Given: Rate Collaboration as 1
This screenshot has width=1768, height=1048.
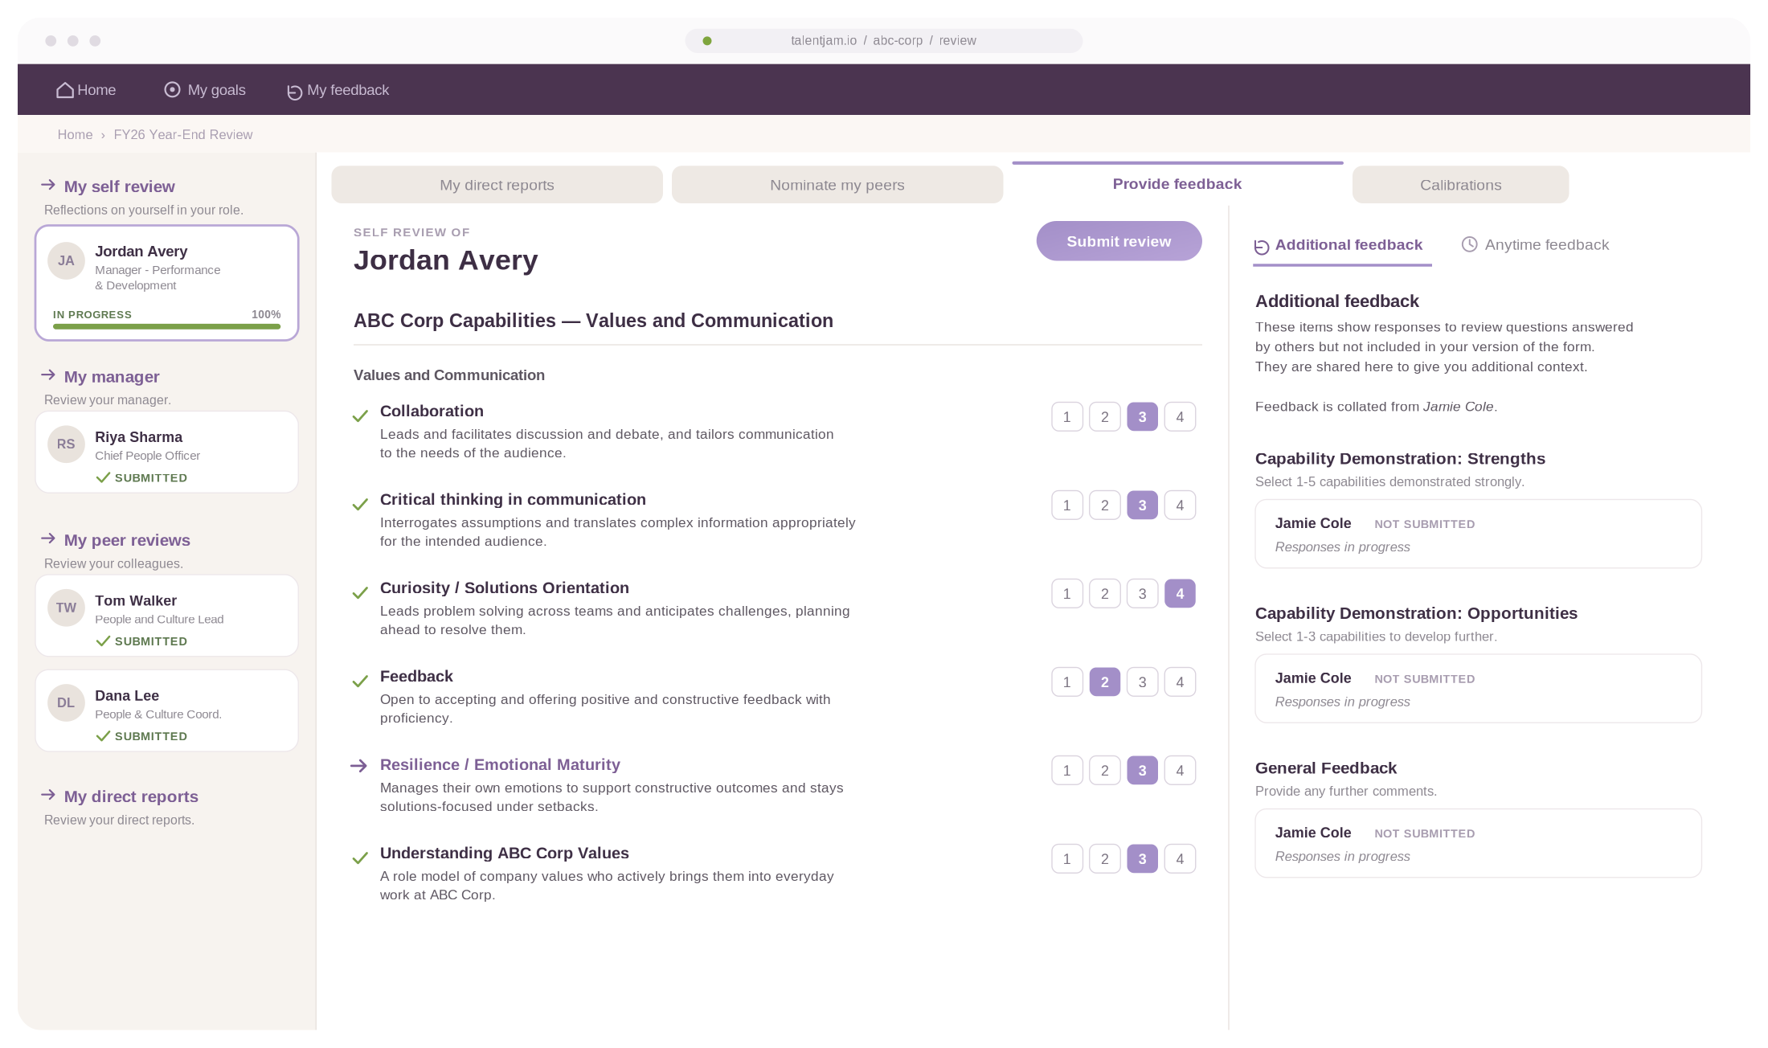Looking at the screenshot, I should click(1067, 417).
